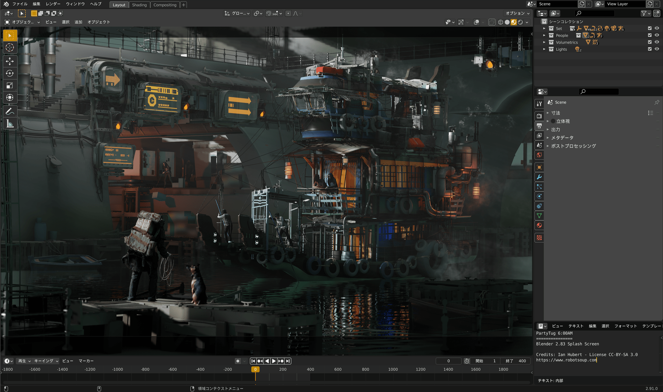Open the レンダー menu
The height and width of the screenshot is (392, 663).
(53, 4)
